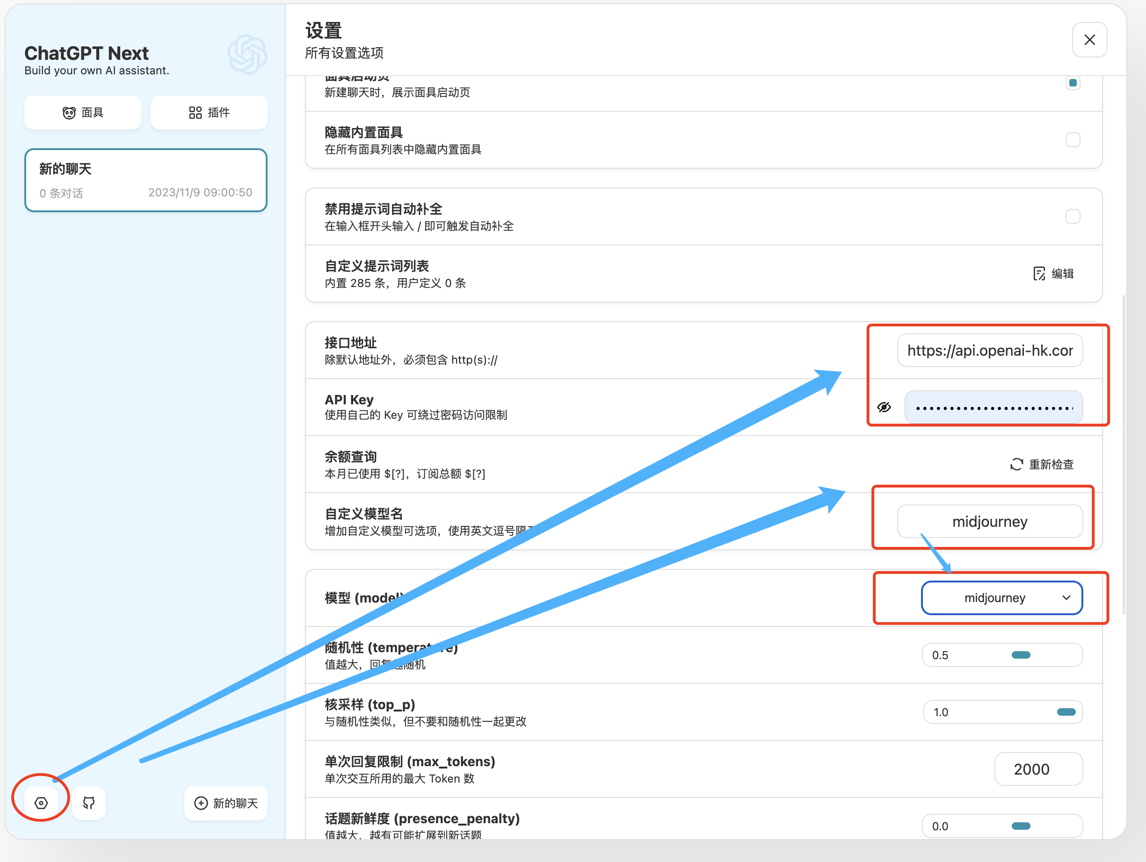Enable the hide built-in masks checkbox
This screenshot has height=862, width=1146.
[x=1073, y=140]
